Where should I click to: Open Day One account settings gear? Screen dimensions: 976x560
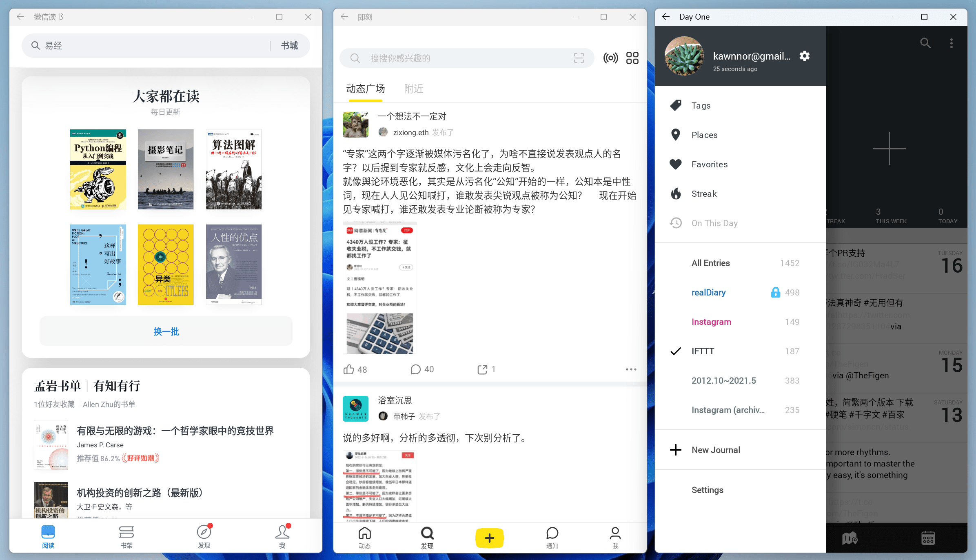tap(804, 56)
